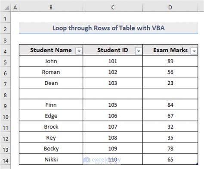
Task: Select column C header
Action: click(x=113, y=7)
